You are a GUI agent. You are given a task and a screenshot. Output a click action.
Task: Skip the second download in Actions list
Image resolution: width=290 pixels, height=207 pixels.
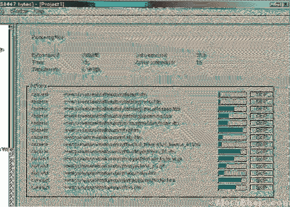tap(261, 101)
